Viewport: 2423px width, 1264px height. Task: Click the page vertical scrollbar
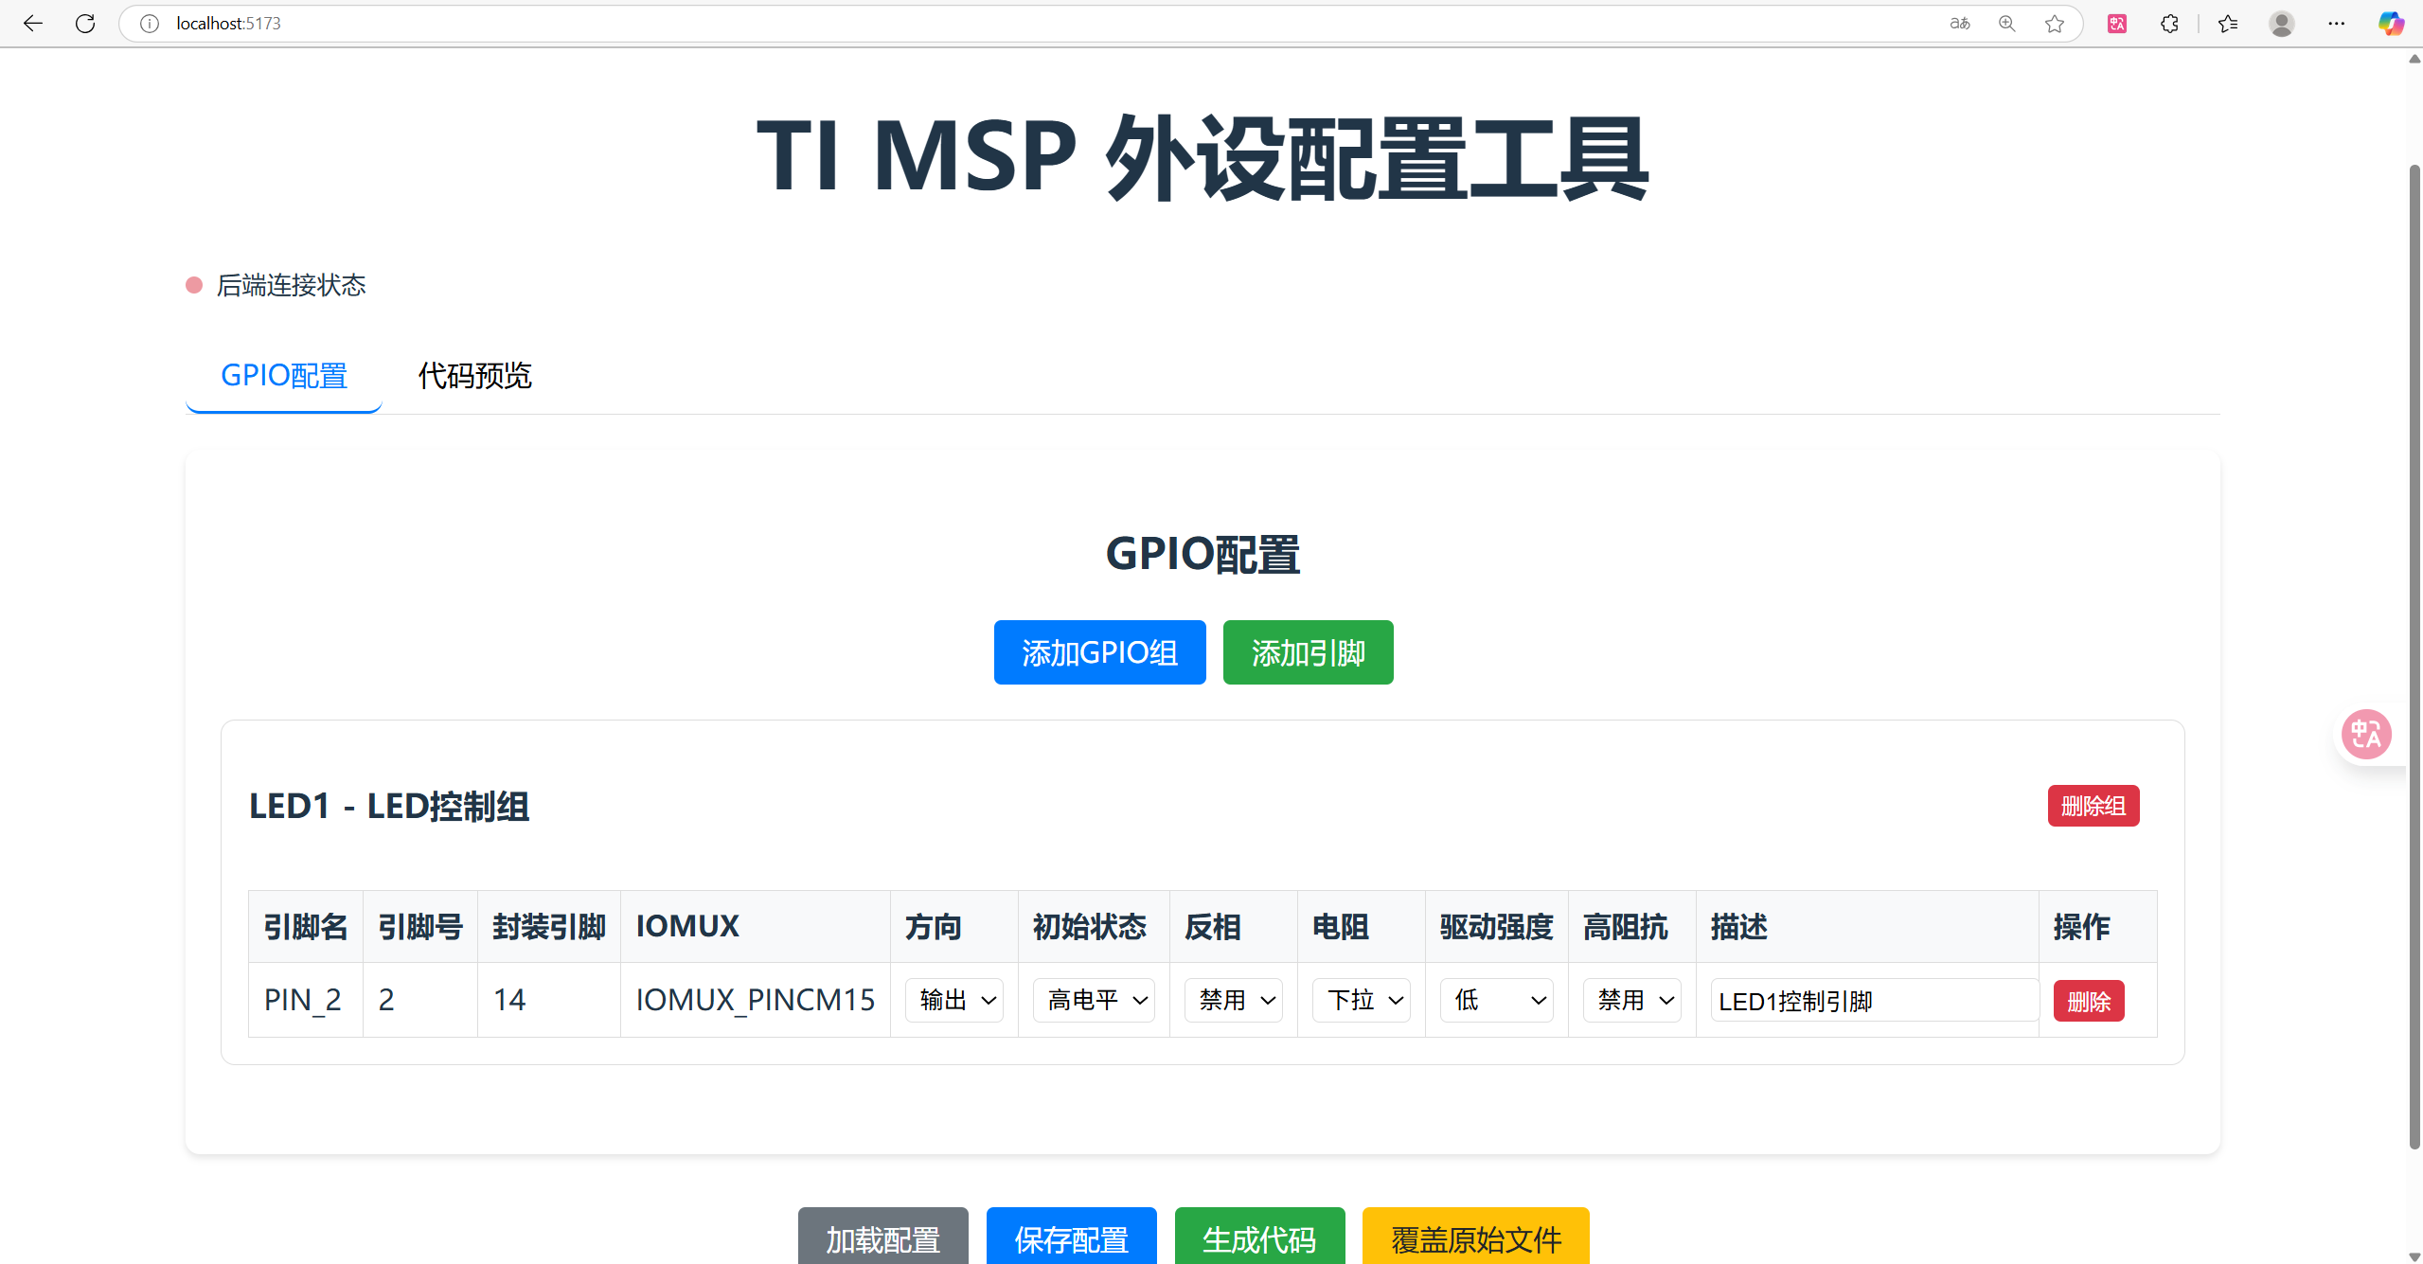[x=2414, y=653]
